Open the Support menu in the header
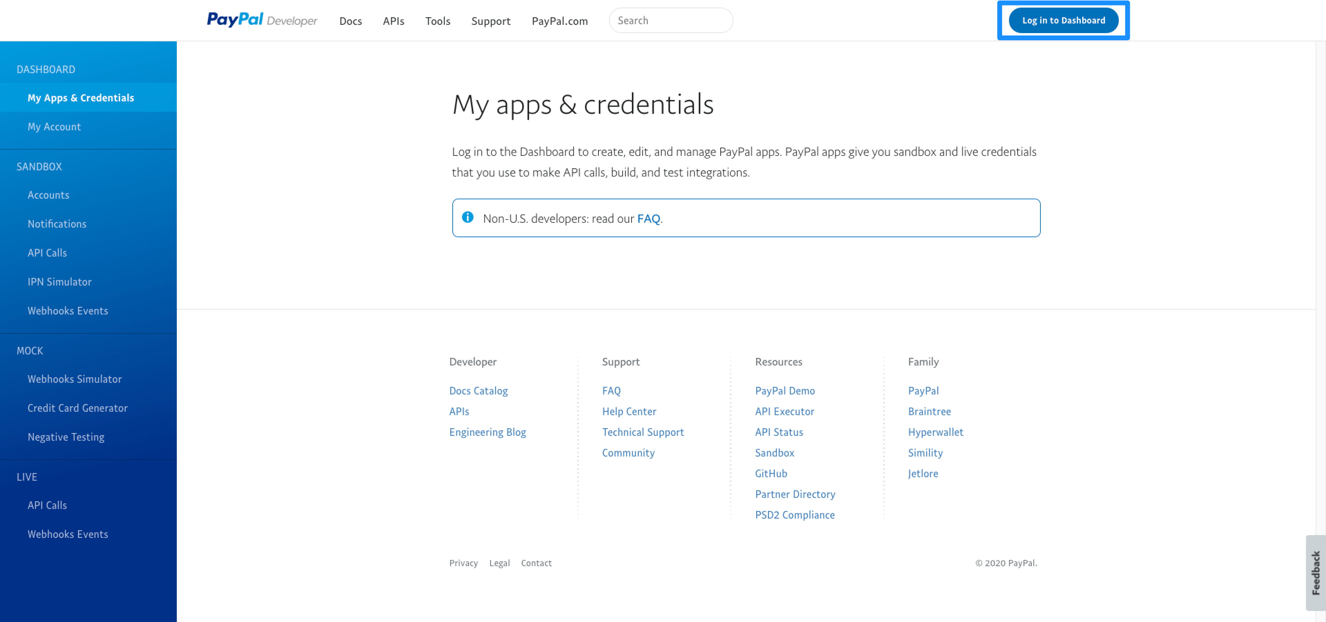Screen dimensions: 1326x622 (x=491, y=21)
